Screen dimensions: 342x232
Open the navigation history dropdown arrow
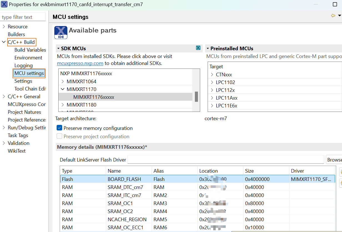tap(340, 16)
